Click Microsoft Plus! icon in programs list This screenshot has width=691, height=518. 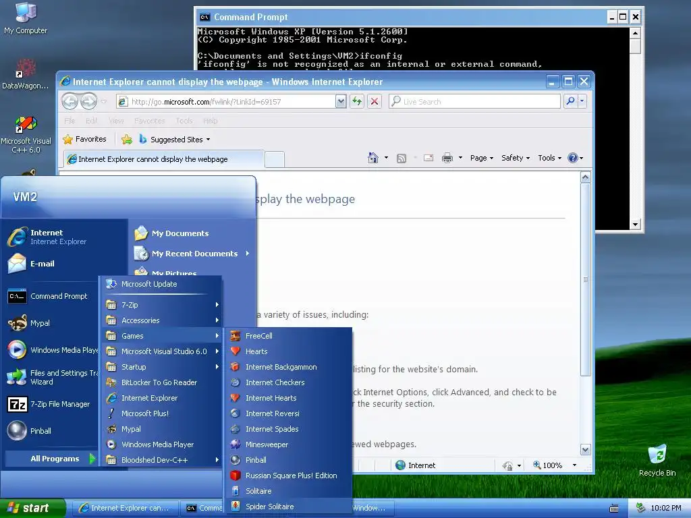[x=111, y=413]
